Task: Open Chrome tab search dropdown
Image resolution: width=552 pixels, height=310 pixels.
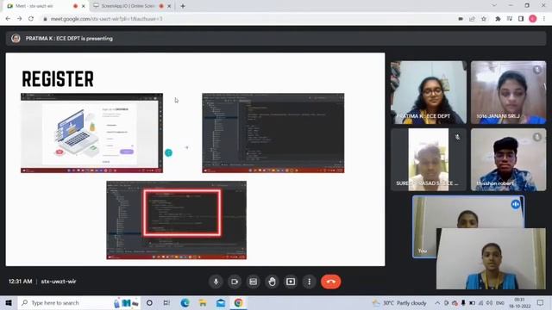Action: point(494,6)
